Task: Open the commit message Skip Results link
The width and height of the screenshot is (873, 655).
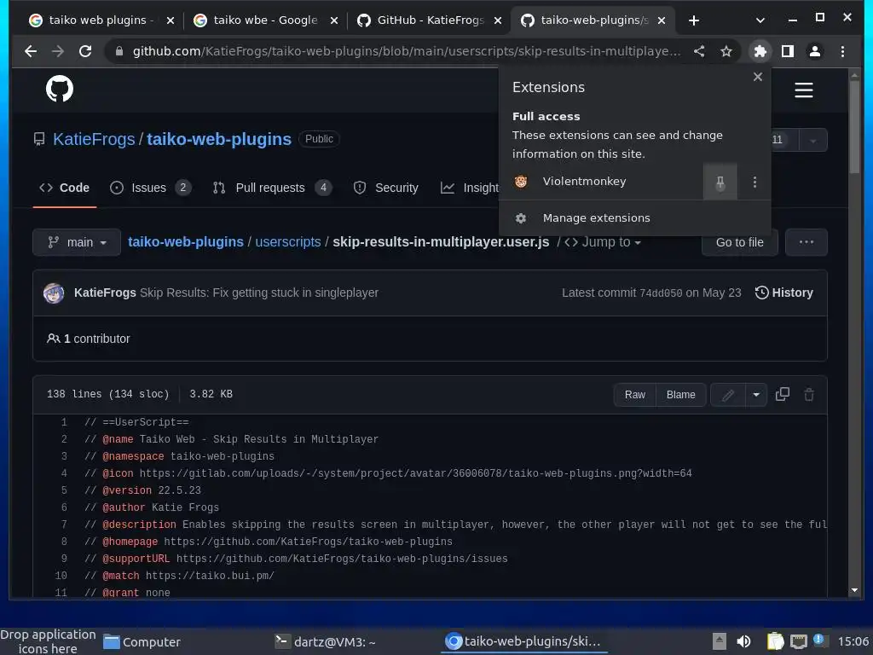Action: 259,293
